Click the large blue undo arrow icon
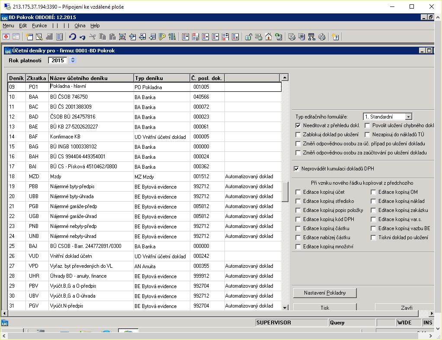Screen dimensions: 442x340 click(73, 37)
